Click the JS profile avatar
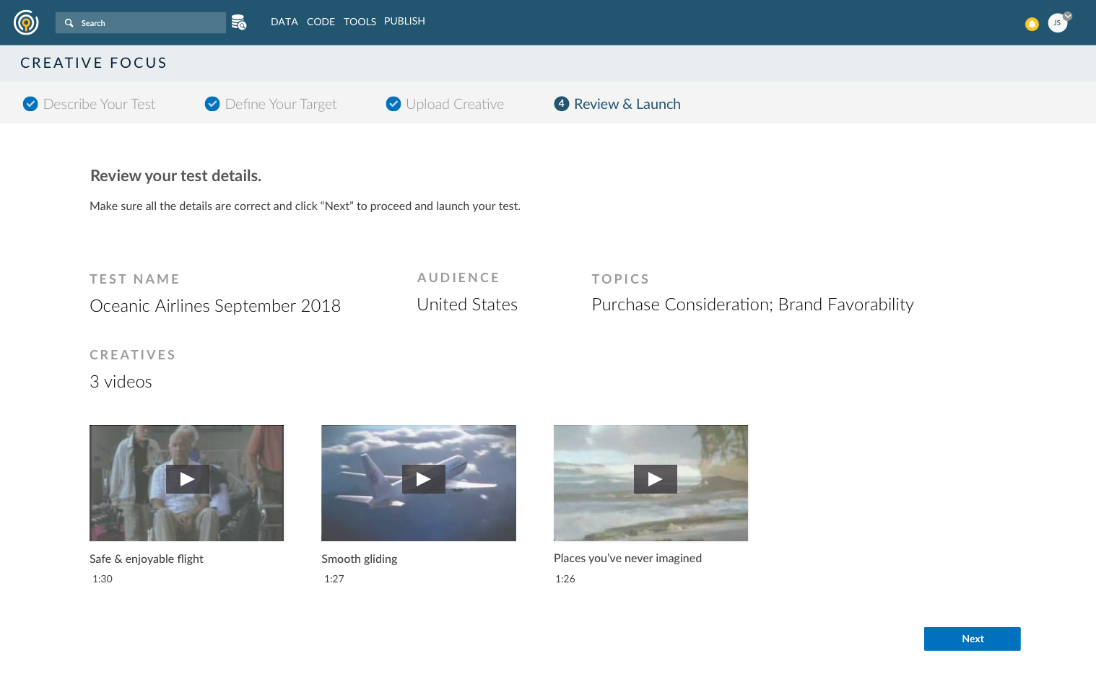 click(x=1057, y=22)
